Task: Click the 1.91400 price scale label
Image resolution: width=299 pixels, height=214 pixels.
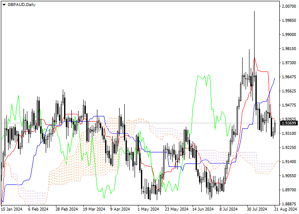Action: [x=289, y=161]
